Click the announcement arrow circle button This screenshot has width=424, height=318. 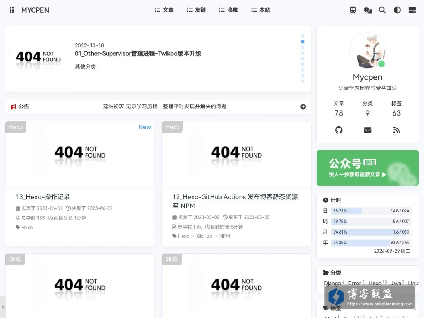(x=303, y=107)
